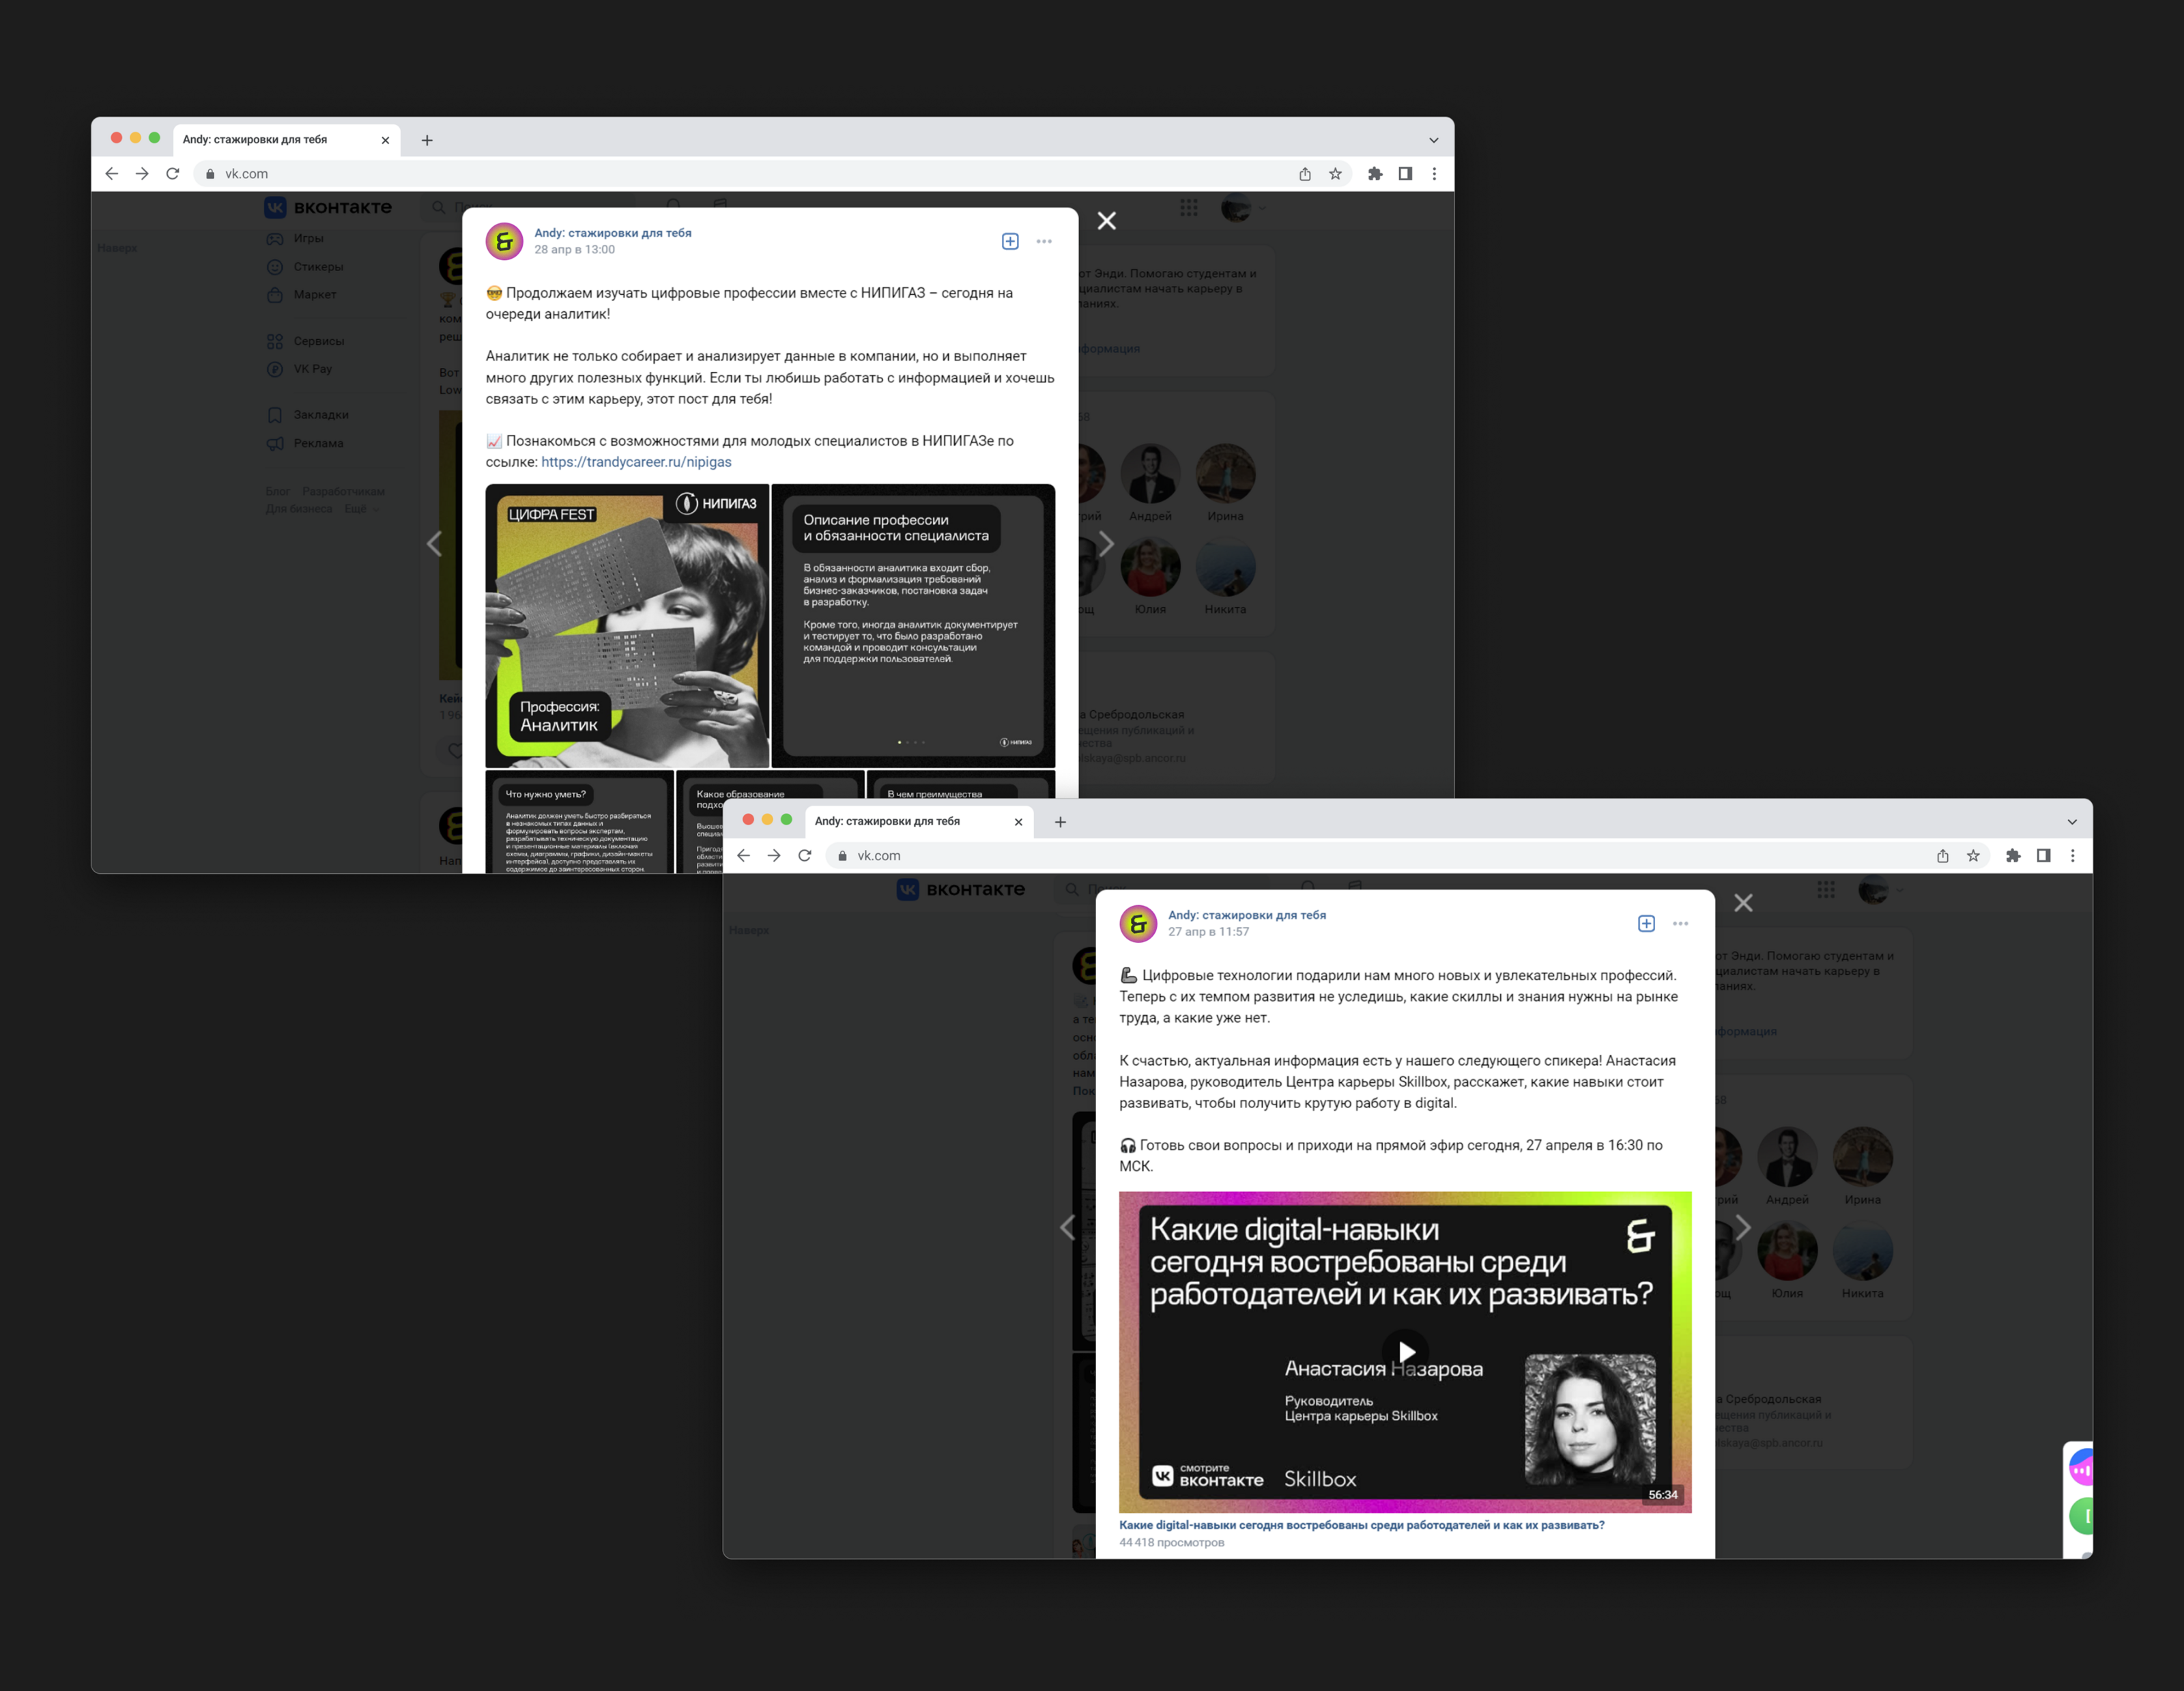
Task: Go to the next post in the bottom window
Action: point(1743,1227)
